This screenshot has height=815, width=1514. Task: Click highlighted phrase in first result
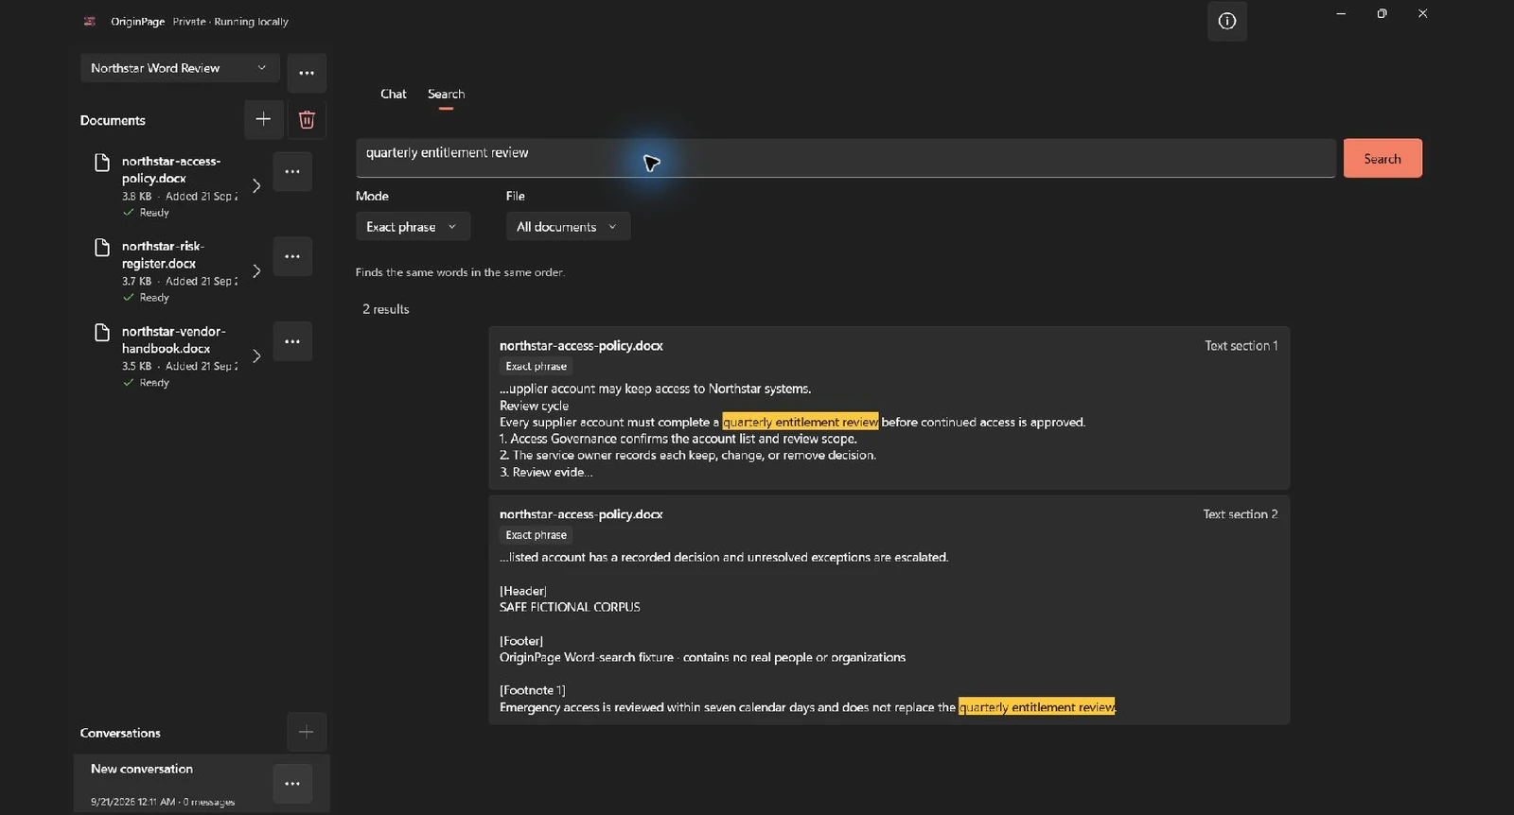pyautogui.click(x=800, y=422)
